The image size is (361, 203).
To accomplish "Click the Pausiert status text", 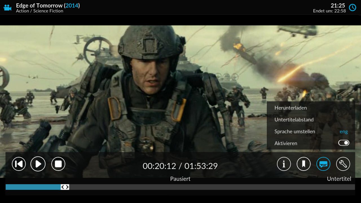I will [x=180, y=179].
